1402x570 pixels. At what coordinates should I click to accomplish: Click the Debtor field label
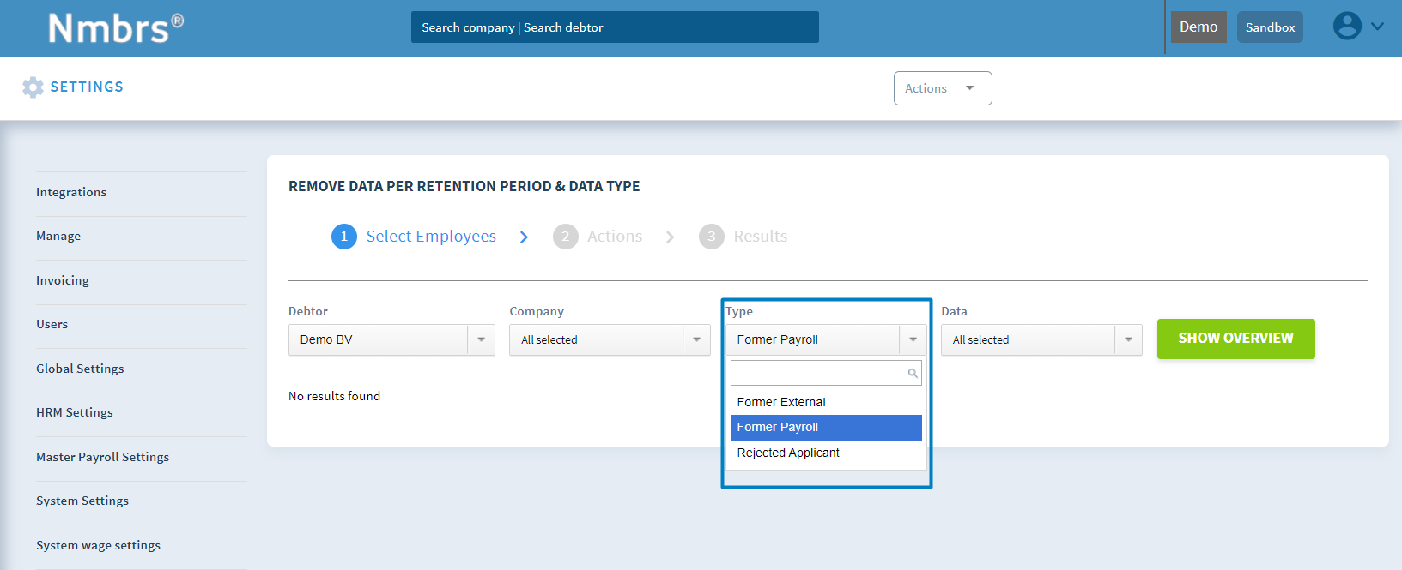click(x=308, y=311)
